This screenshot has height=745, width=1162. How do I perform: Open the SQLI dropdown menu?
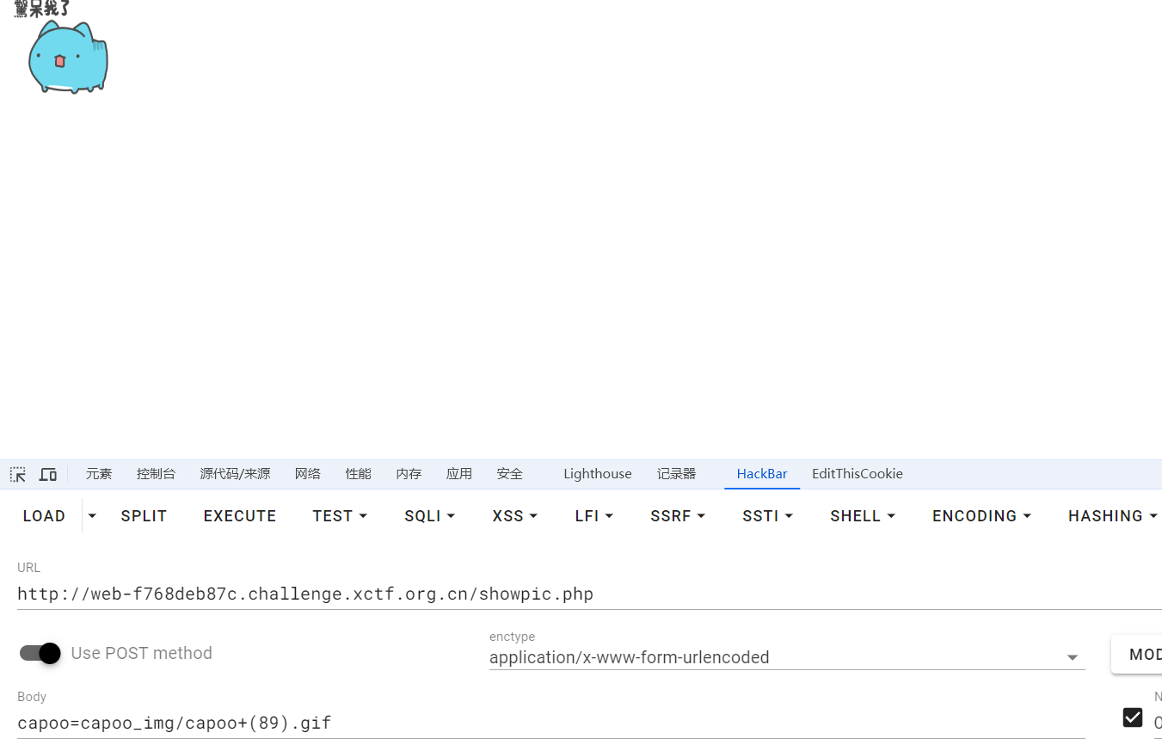click(430, 516)
